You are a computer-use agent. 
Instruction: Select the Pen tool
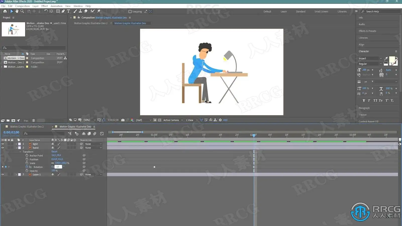pyautogui.click(x=63, y=11)
